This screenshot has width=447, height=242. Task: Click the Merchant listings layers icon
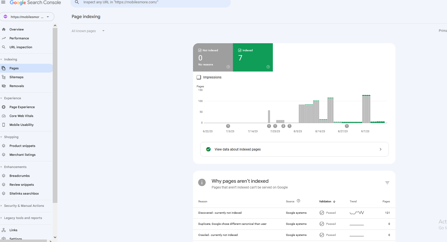click(x=4, y=155)
